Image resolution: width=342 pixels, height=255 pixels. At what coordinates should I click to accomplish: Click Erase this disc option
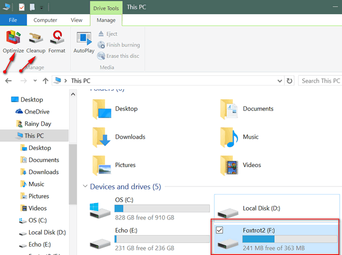118,56
